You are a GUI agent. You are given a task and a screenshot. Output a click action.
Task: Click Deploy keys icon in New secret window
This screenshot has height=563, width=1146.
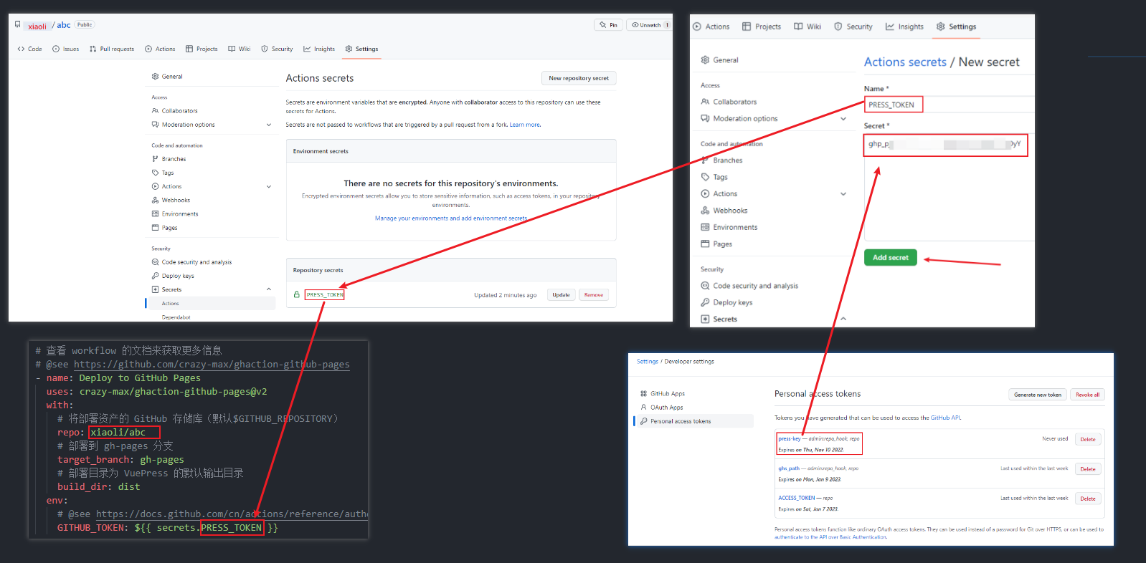pos(705,302)
